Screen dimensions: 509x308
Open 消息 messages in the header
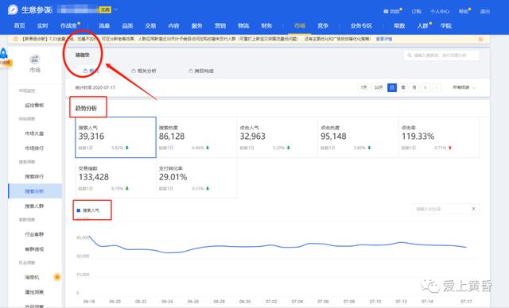[x=392, y=11]
